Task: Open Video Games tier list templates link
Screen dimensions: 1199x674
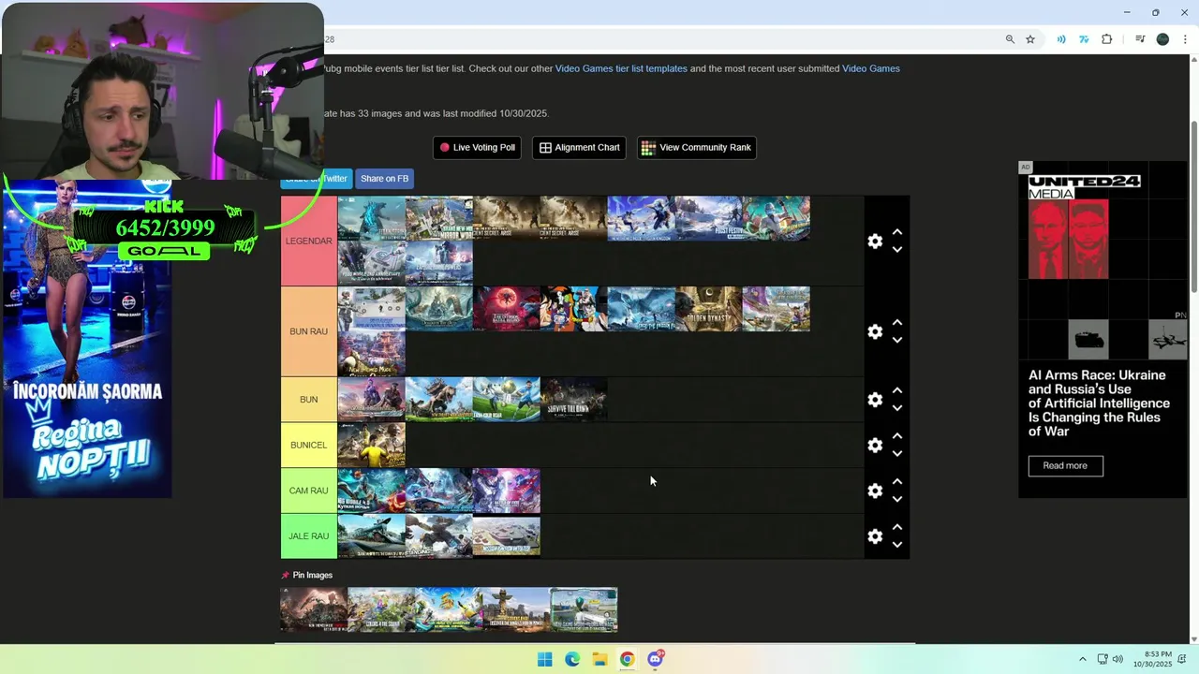Action: coord(621,68)
